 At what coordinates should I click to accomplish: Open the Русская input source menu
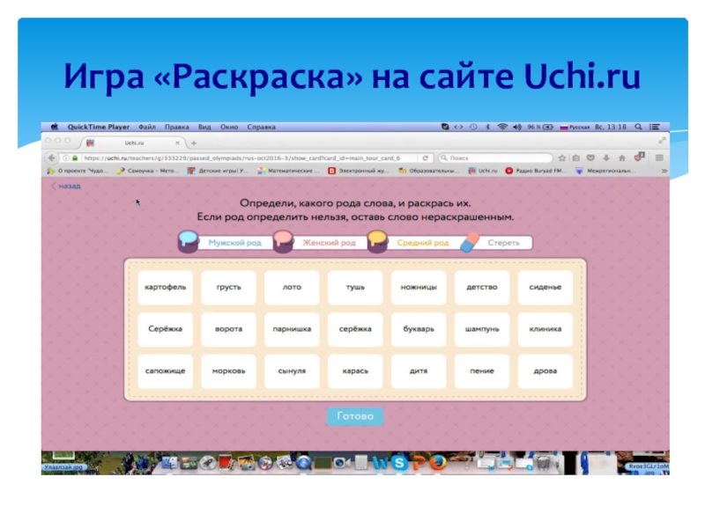pos(575,127)
